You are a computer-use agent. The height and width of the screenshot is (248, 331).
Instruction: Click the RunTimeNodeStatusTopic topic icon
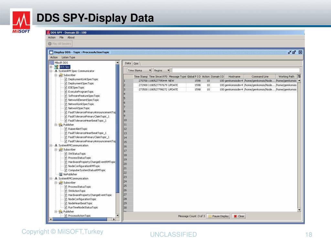pos(66,208)
